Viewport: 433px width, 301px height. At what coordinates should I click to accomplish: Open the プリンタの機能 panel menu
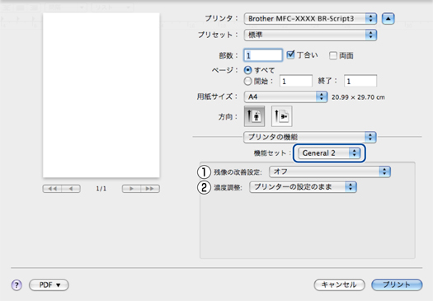coord(310,137)
